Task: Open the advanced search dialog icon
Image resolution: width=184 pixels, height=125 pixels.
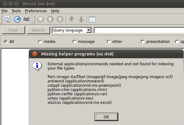Action: pos(7,19)
